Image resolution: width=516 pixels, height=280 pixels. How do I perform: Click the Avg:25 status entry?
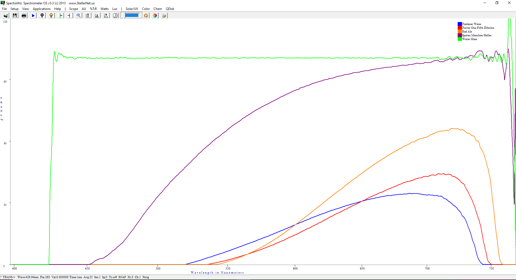click(x=88, y=277)
